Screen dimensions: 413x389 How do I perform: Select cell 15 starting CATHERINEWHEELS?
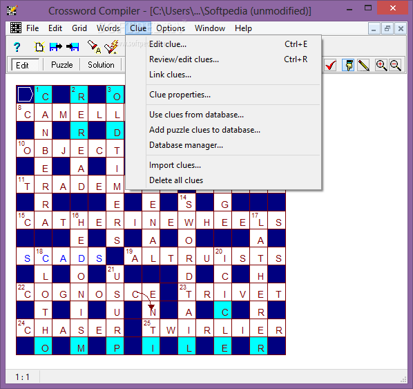[26, 220]
